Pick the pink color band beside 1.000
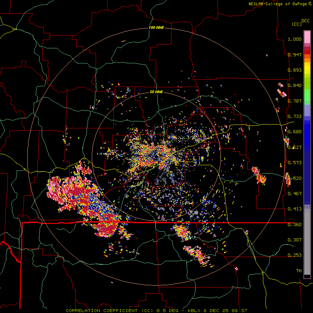This screenshot has height=313, width=313. 307,37
